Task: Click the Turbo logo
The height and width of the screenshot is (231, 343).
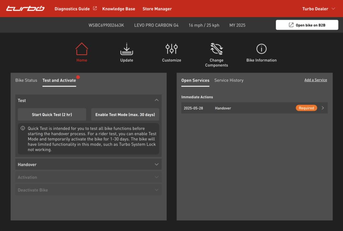Action: [x=25, y=9]
